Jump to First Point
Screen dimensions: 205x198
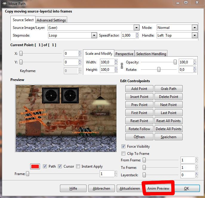tap(139, 113)
